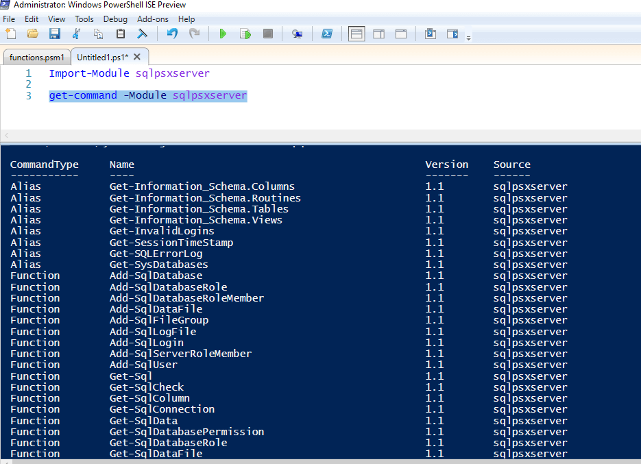Save the script with the floppy disk icon

[55, 34]
